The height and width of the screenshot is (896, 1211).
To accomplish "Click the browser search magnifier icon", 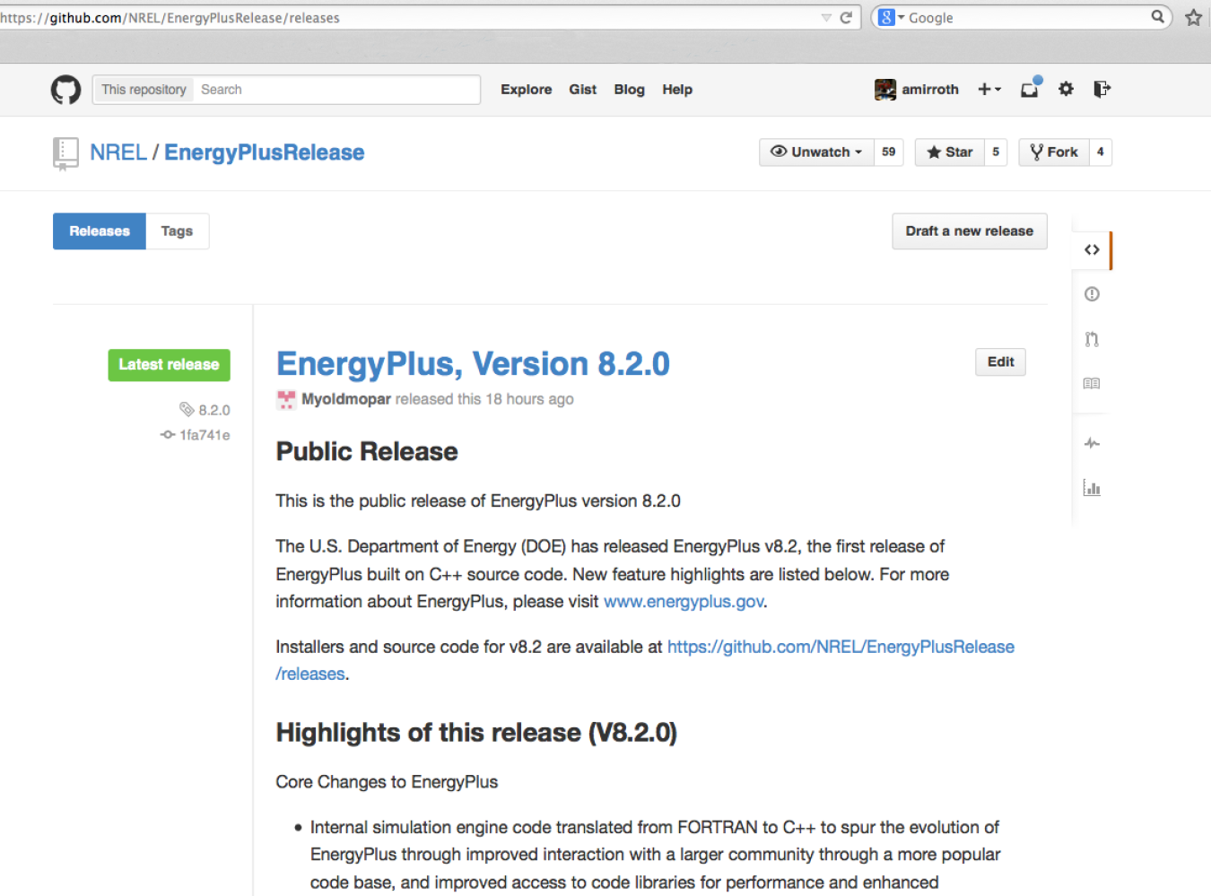I will click(1158, 16).
